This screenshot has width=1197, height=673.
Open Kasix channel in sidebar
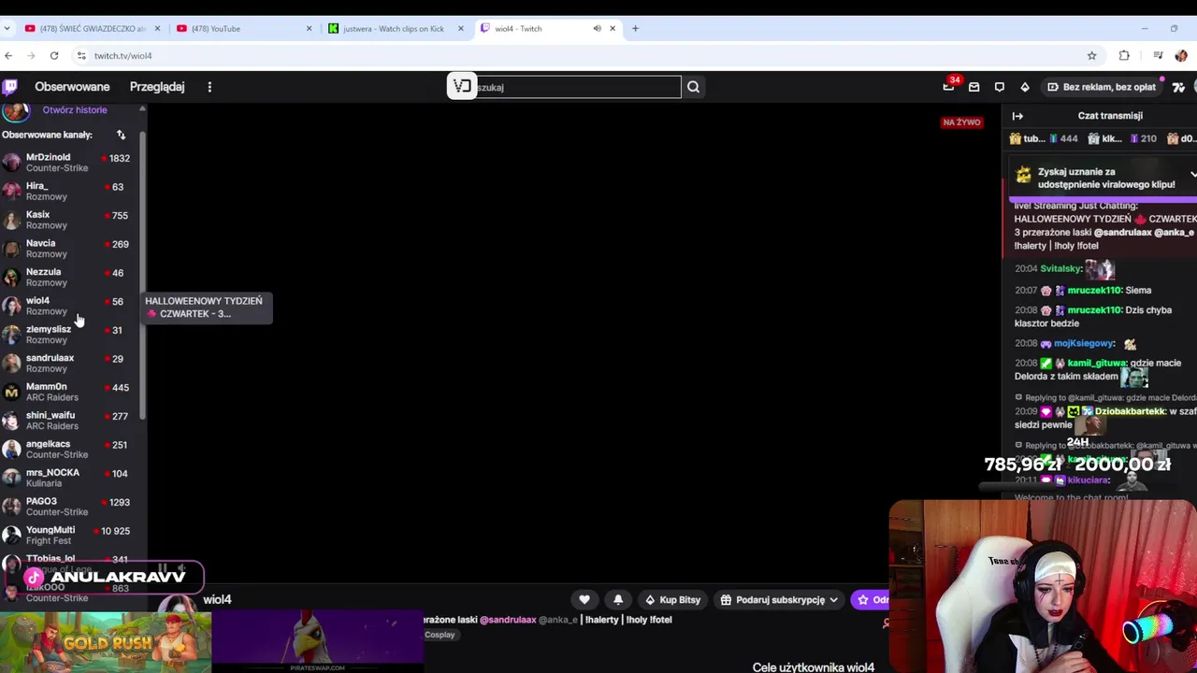tap(70, 220)
